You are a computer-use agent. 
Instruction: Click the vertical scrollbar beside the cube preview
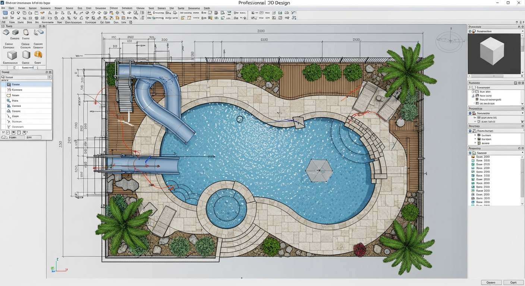tap(522, 54)
